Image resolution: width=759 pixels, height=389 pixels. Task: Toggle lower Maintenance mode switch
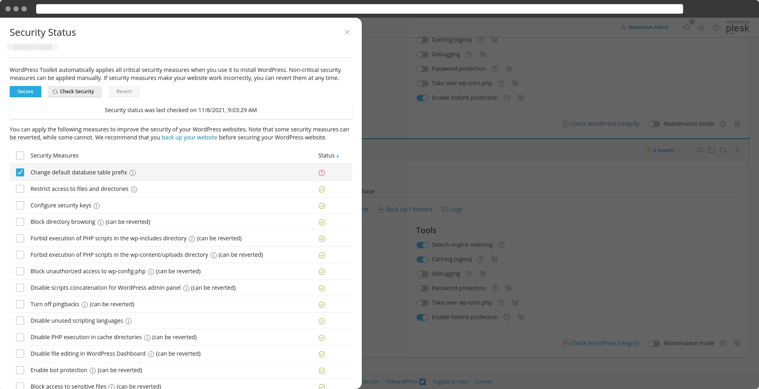[x=654, y=344]
